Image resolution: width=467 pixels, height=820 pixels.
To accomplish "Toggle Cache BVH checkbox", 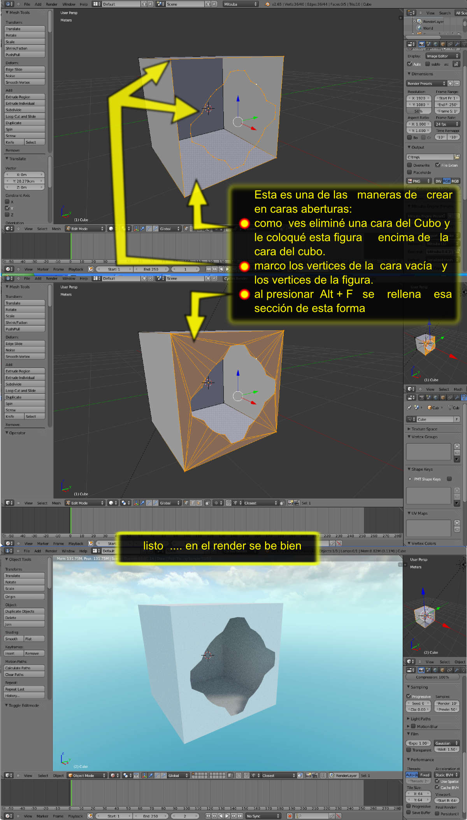I will (x=437, y=787).
